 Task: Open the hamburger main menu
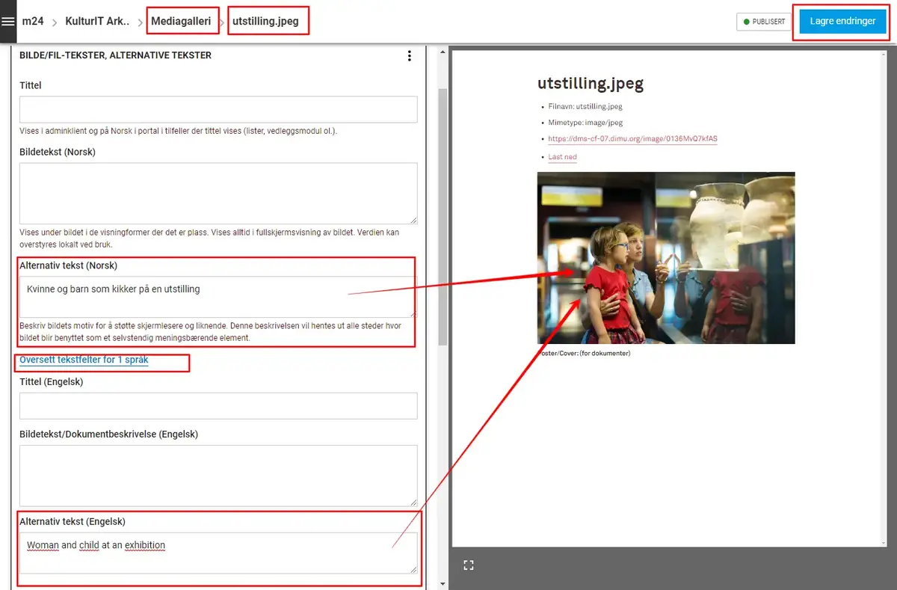pos(7,21)
